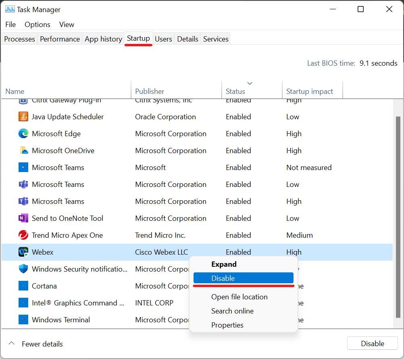This screenshot has width=404, height=359.
Task: Click the Cisco Webex LLC publisher cell
Action: tap(162, 252)
